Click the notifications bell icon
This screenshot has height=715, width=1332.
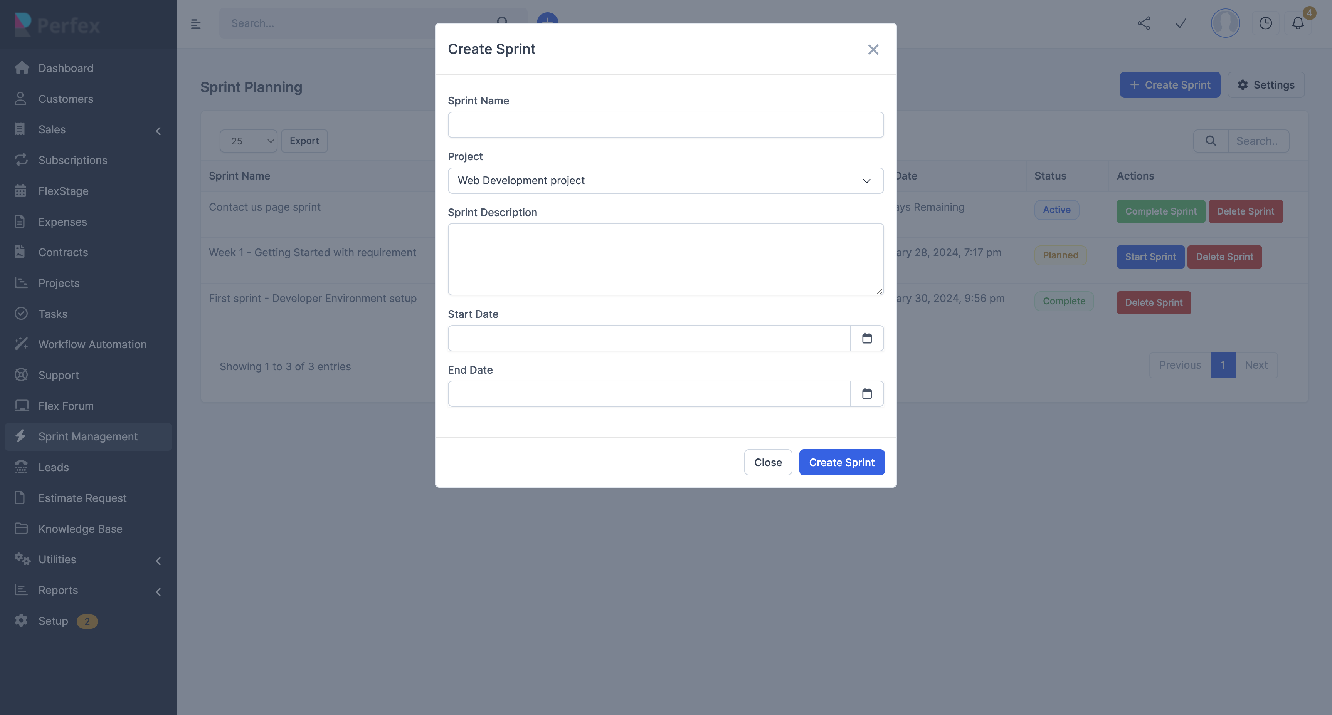pos(1297,23)
